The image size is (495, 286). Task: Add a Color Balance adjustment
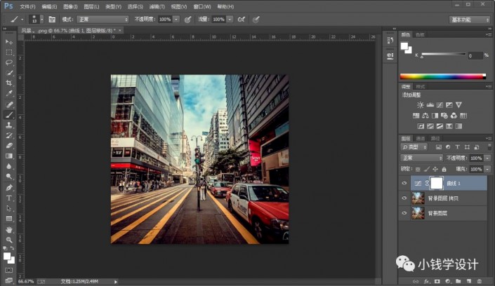[425, 116]
